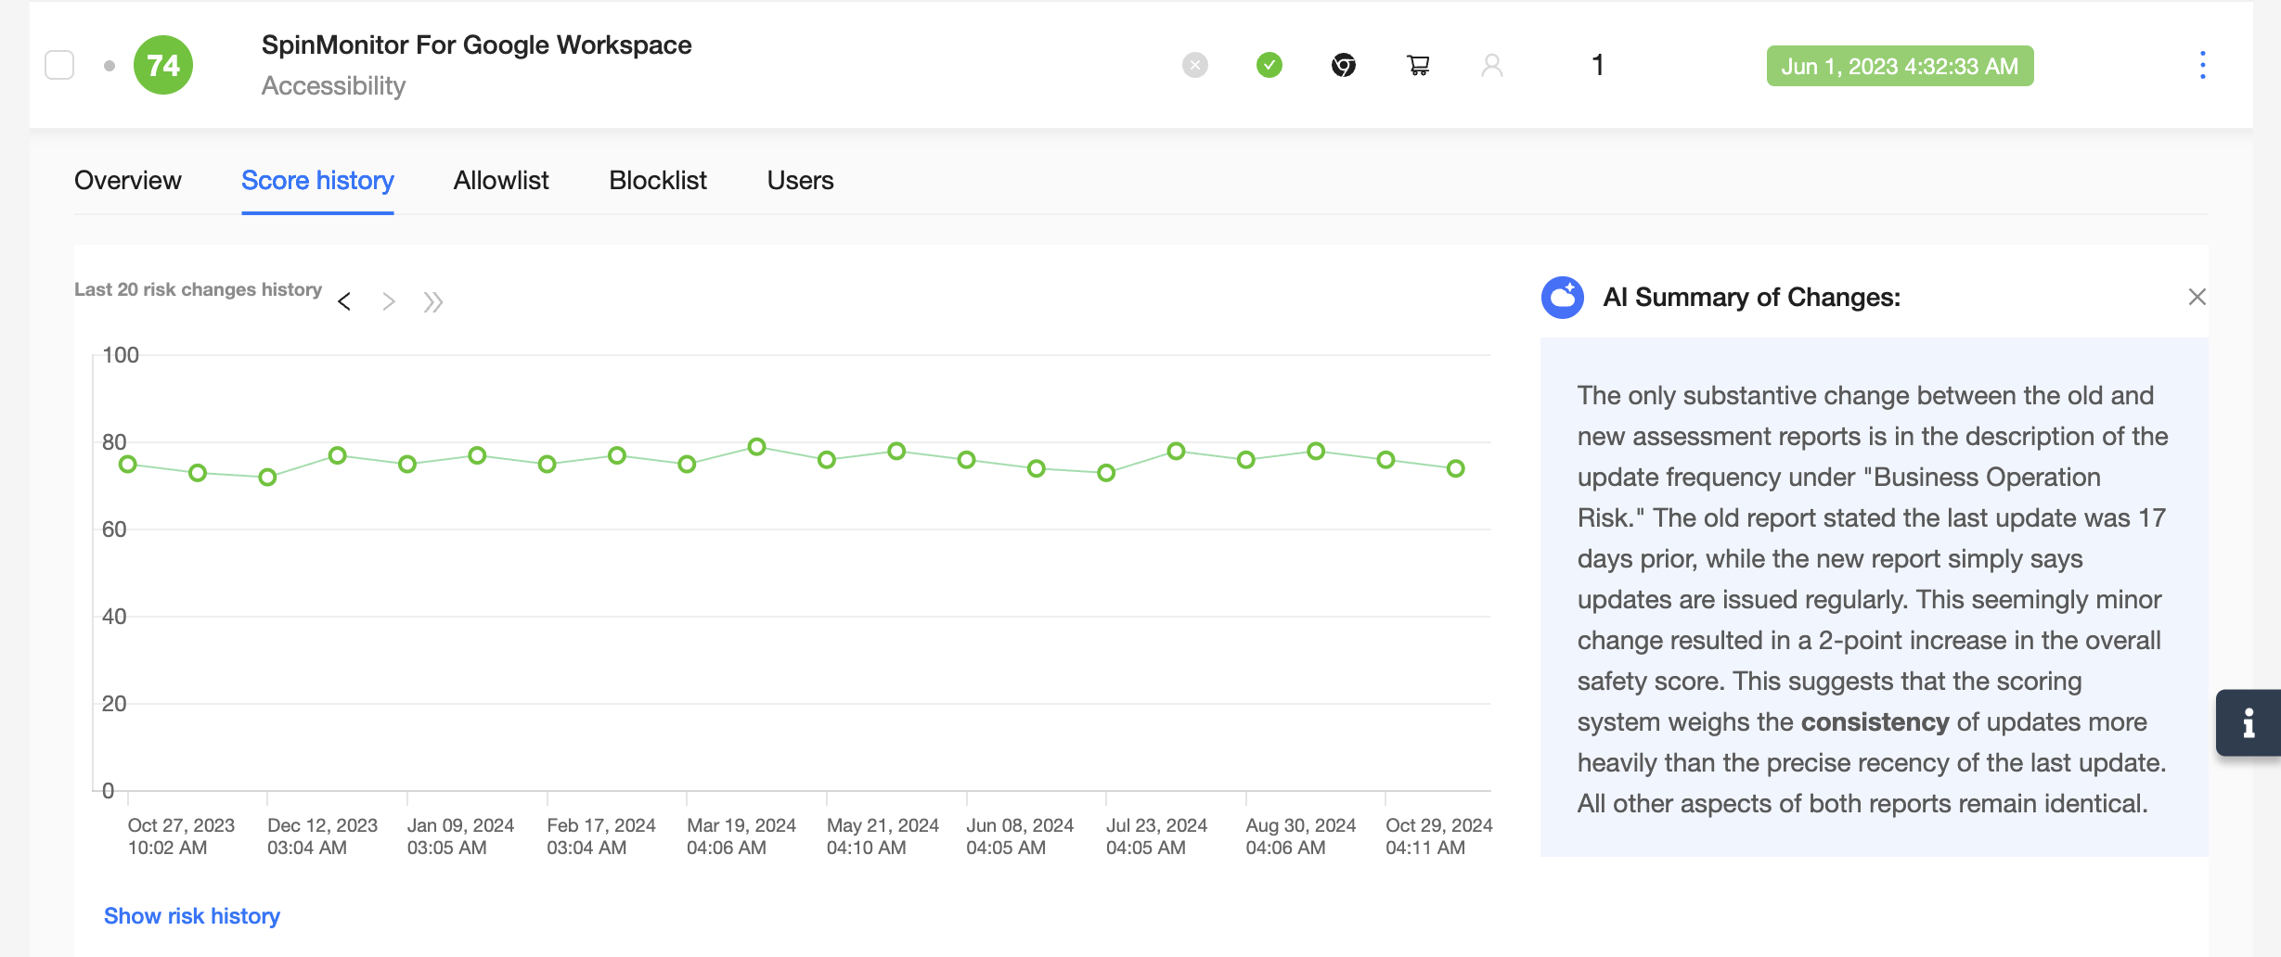
Task: Select the SpinMonitor app checkbox
Action: pos(59,65)
